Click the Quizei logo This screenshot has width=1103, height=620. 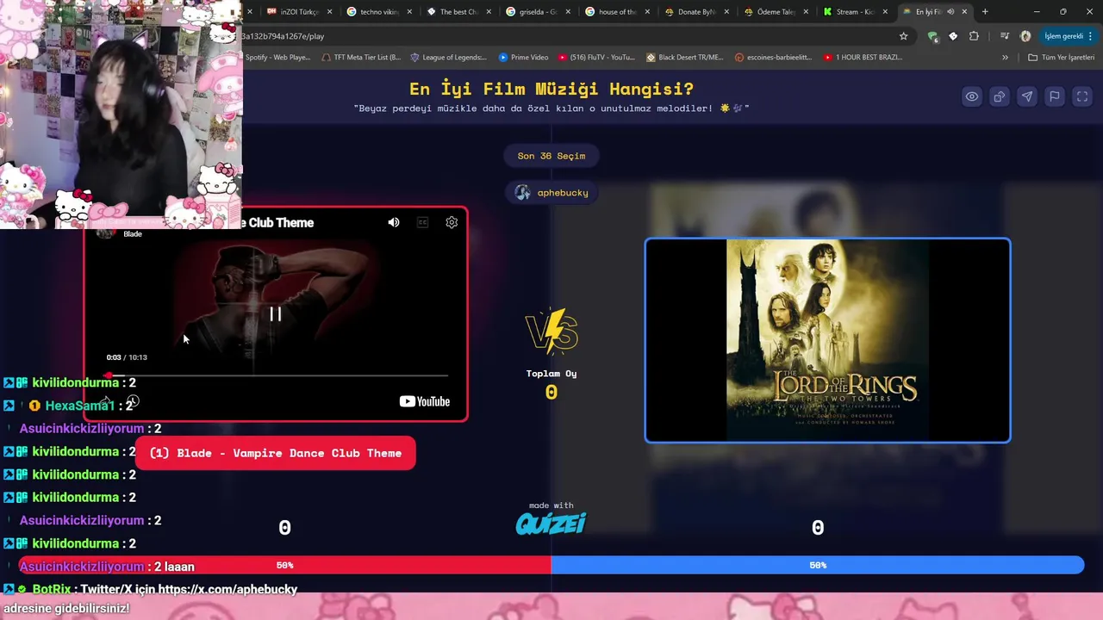pyautogui.click(x=551, y=523)
